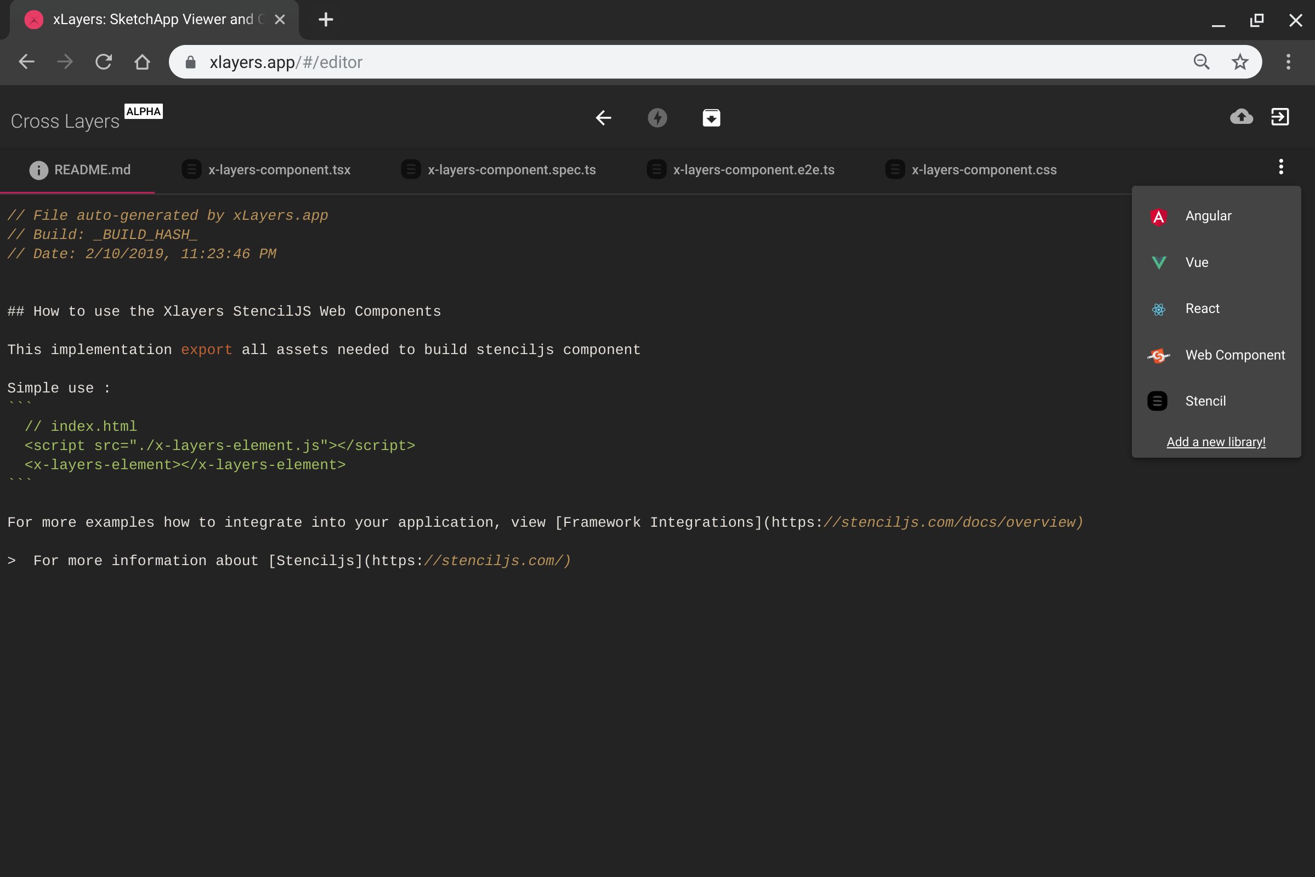Click the 'Add a new library!' link
The height and width of the screenshot is (877, 1315).
[x=1216, y=442]
